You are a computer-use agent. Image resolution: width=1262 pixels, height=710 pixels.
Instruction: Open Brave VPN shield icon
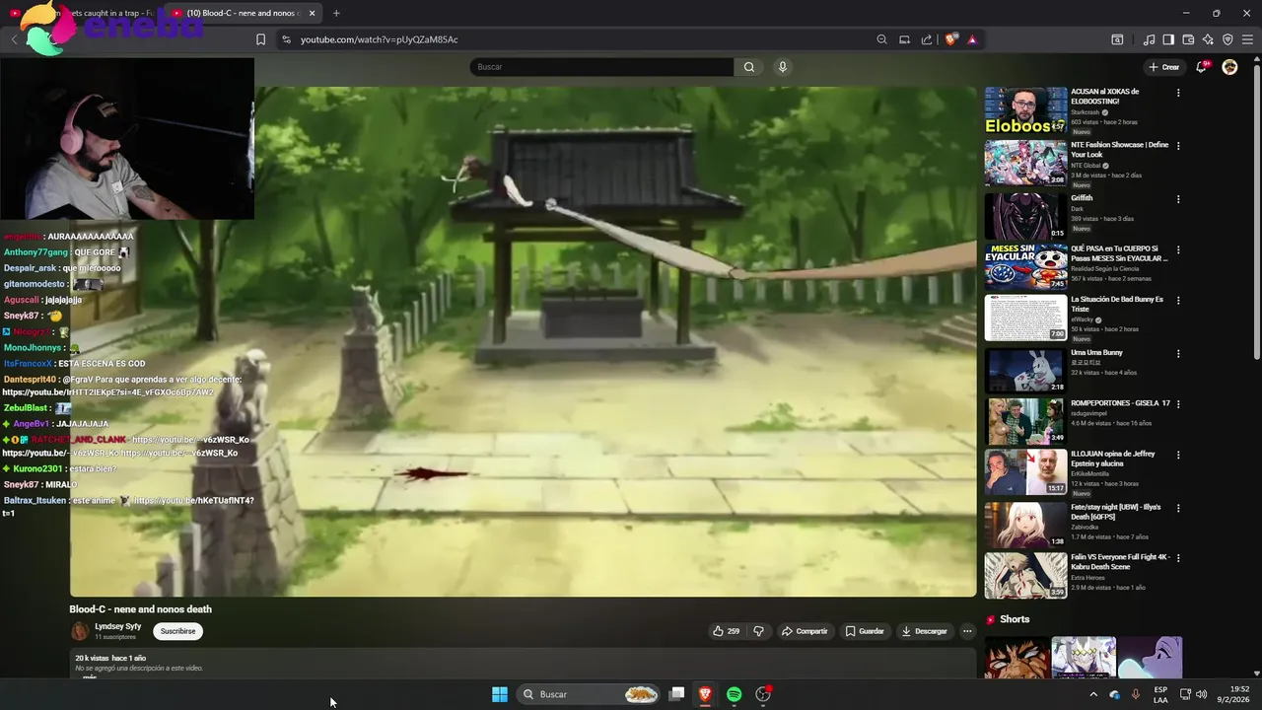click(x=1227, y=39)
